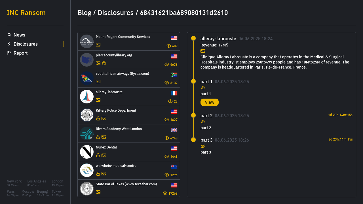Open the Kittery Police Department seal thumbnail
363x204 pixels.
pyautogui.click(x=87, y=115)
